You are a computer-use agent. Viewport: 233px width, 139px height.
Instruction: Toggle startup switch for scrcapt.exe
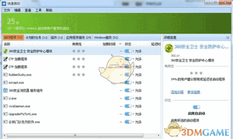pos(128,83)
